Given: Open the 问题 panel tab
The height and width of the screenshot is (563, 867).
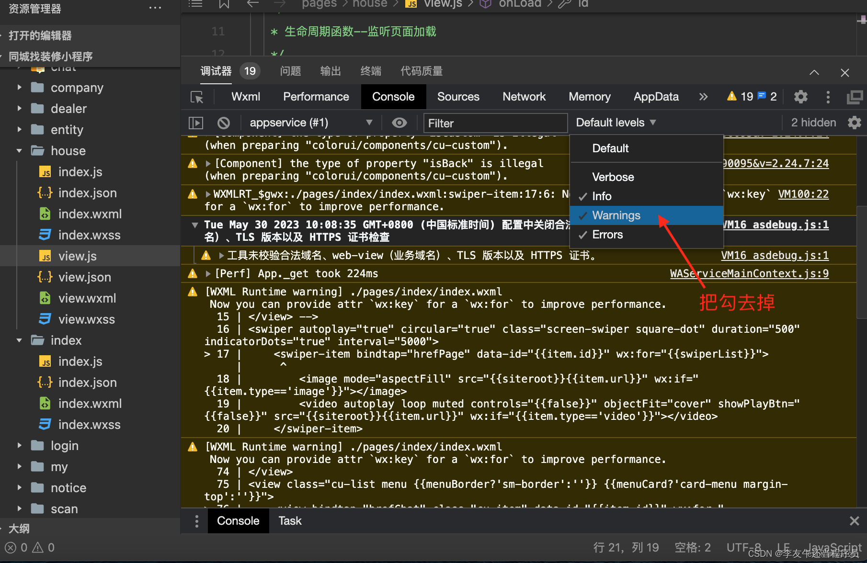Looking at the screenshot, I should coord(290,71).
